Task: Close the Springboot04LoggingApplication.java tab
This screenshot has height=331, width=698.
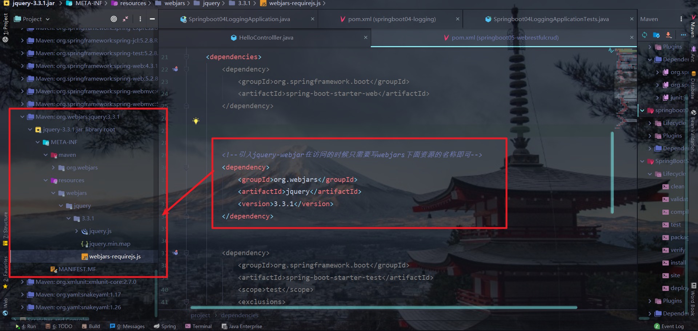Action: point(313,19)
